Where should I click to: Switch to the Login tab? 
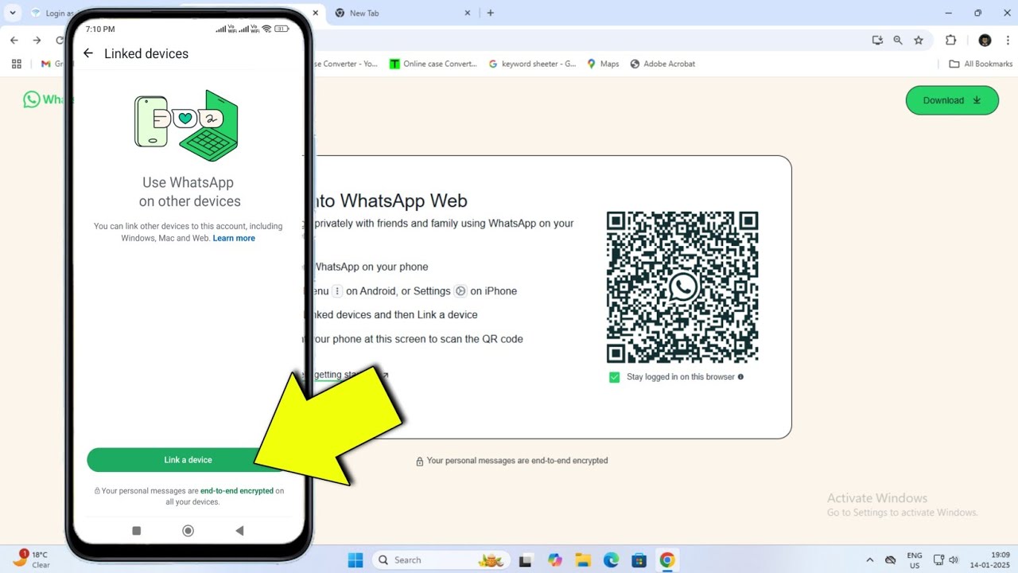tap(49, 14)
